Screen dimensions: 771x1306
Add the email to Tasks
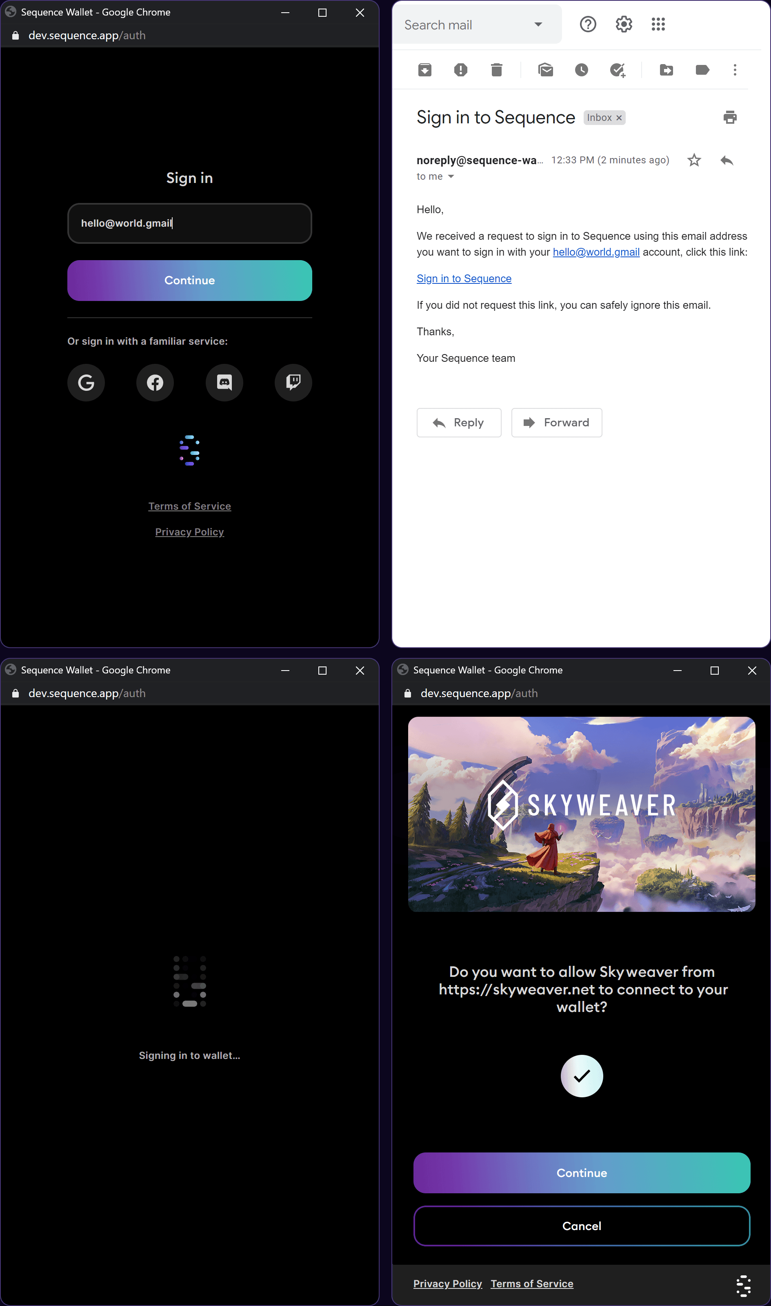[617, 70]
